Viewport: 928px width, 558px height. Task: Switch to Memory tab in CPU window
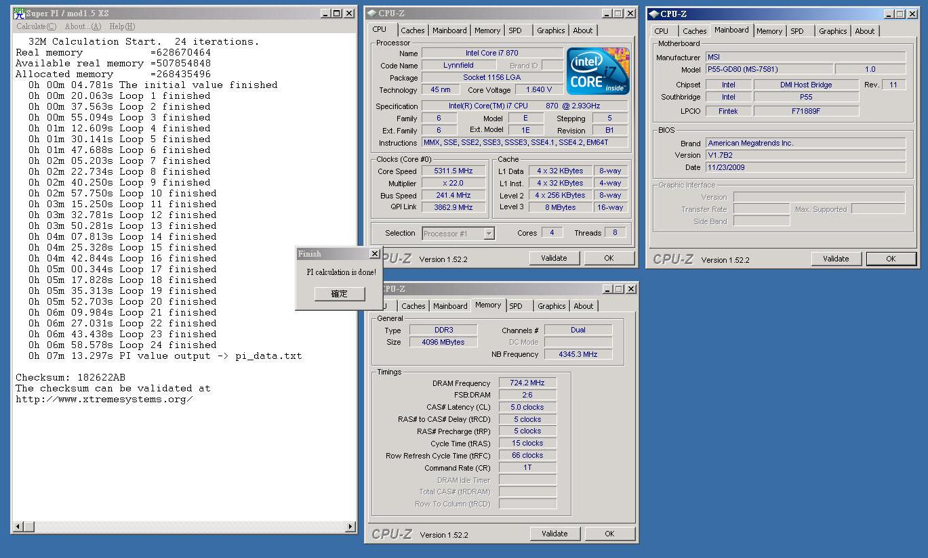point(487,30)
